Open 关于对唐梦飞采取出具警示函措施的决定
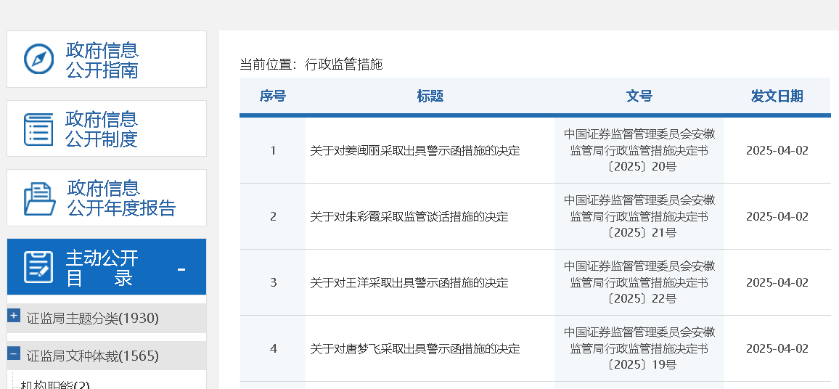The width and height of the screenshot is (839, 389). (414, 349)
